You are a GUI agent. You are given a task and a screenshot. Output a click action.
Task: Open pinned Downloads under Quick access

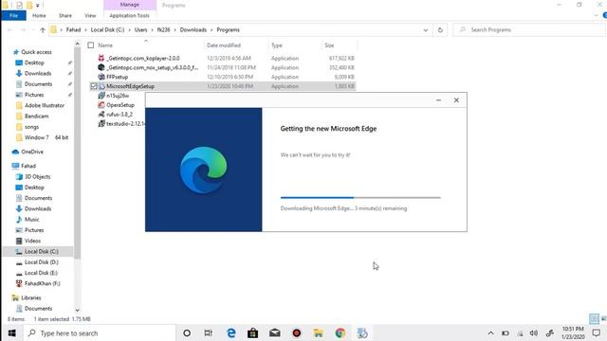click(38, 74)
